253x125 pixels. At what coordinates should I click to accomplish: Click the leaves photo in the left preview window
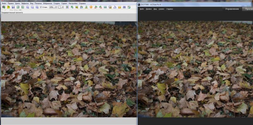[69, 69]
